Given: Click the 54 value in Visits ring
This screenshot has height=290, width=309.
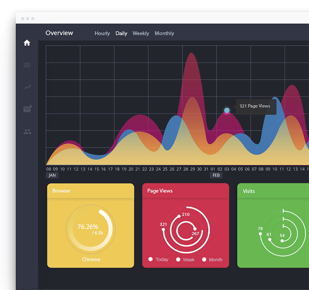Looking at the screenshot, I should tap(282, 235).
